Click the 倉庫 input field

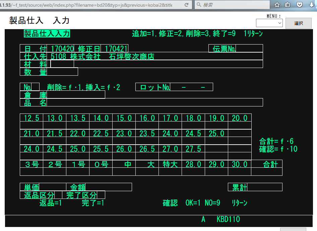click(x=76, y=95)
